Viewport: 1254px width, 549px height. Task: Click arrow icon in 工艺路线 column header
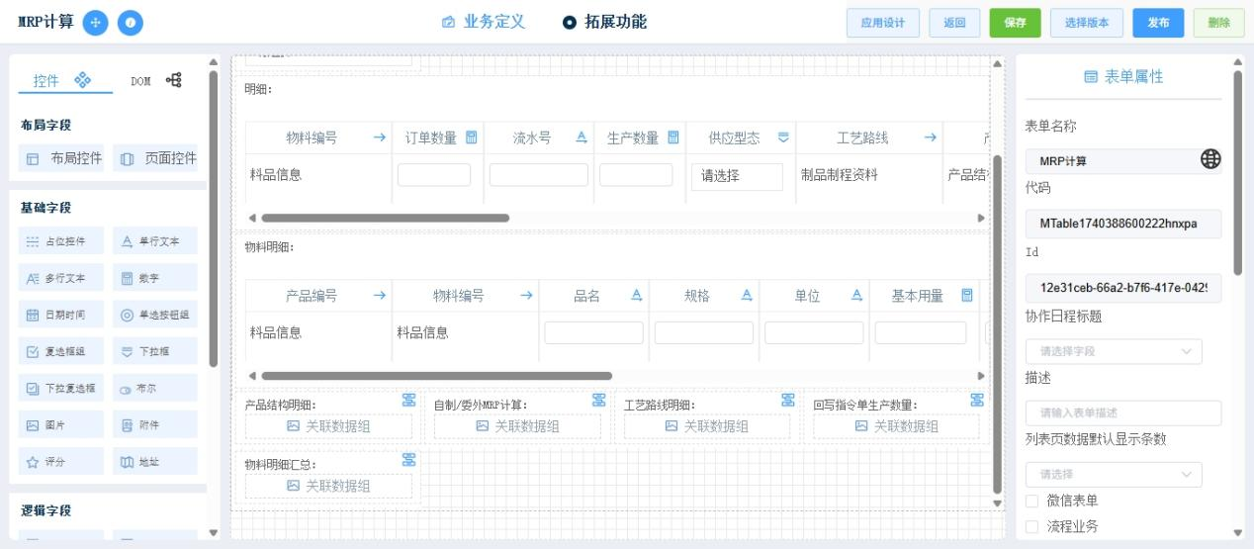pos(929,137)
